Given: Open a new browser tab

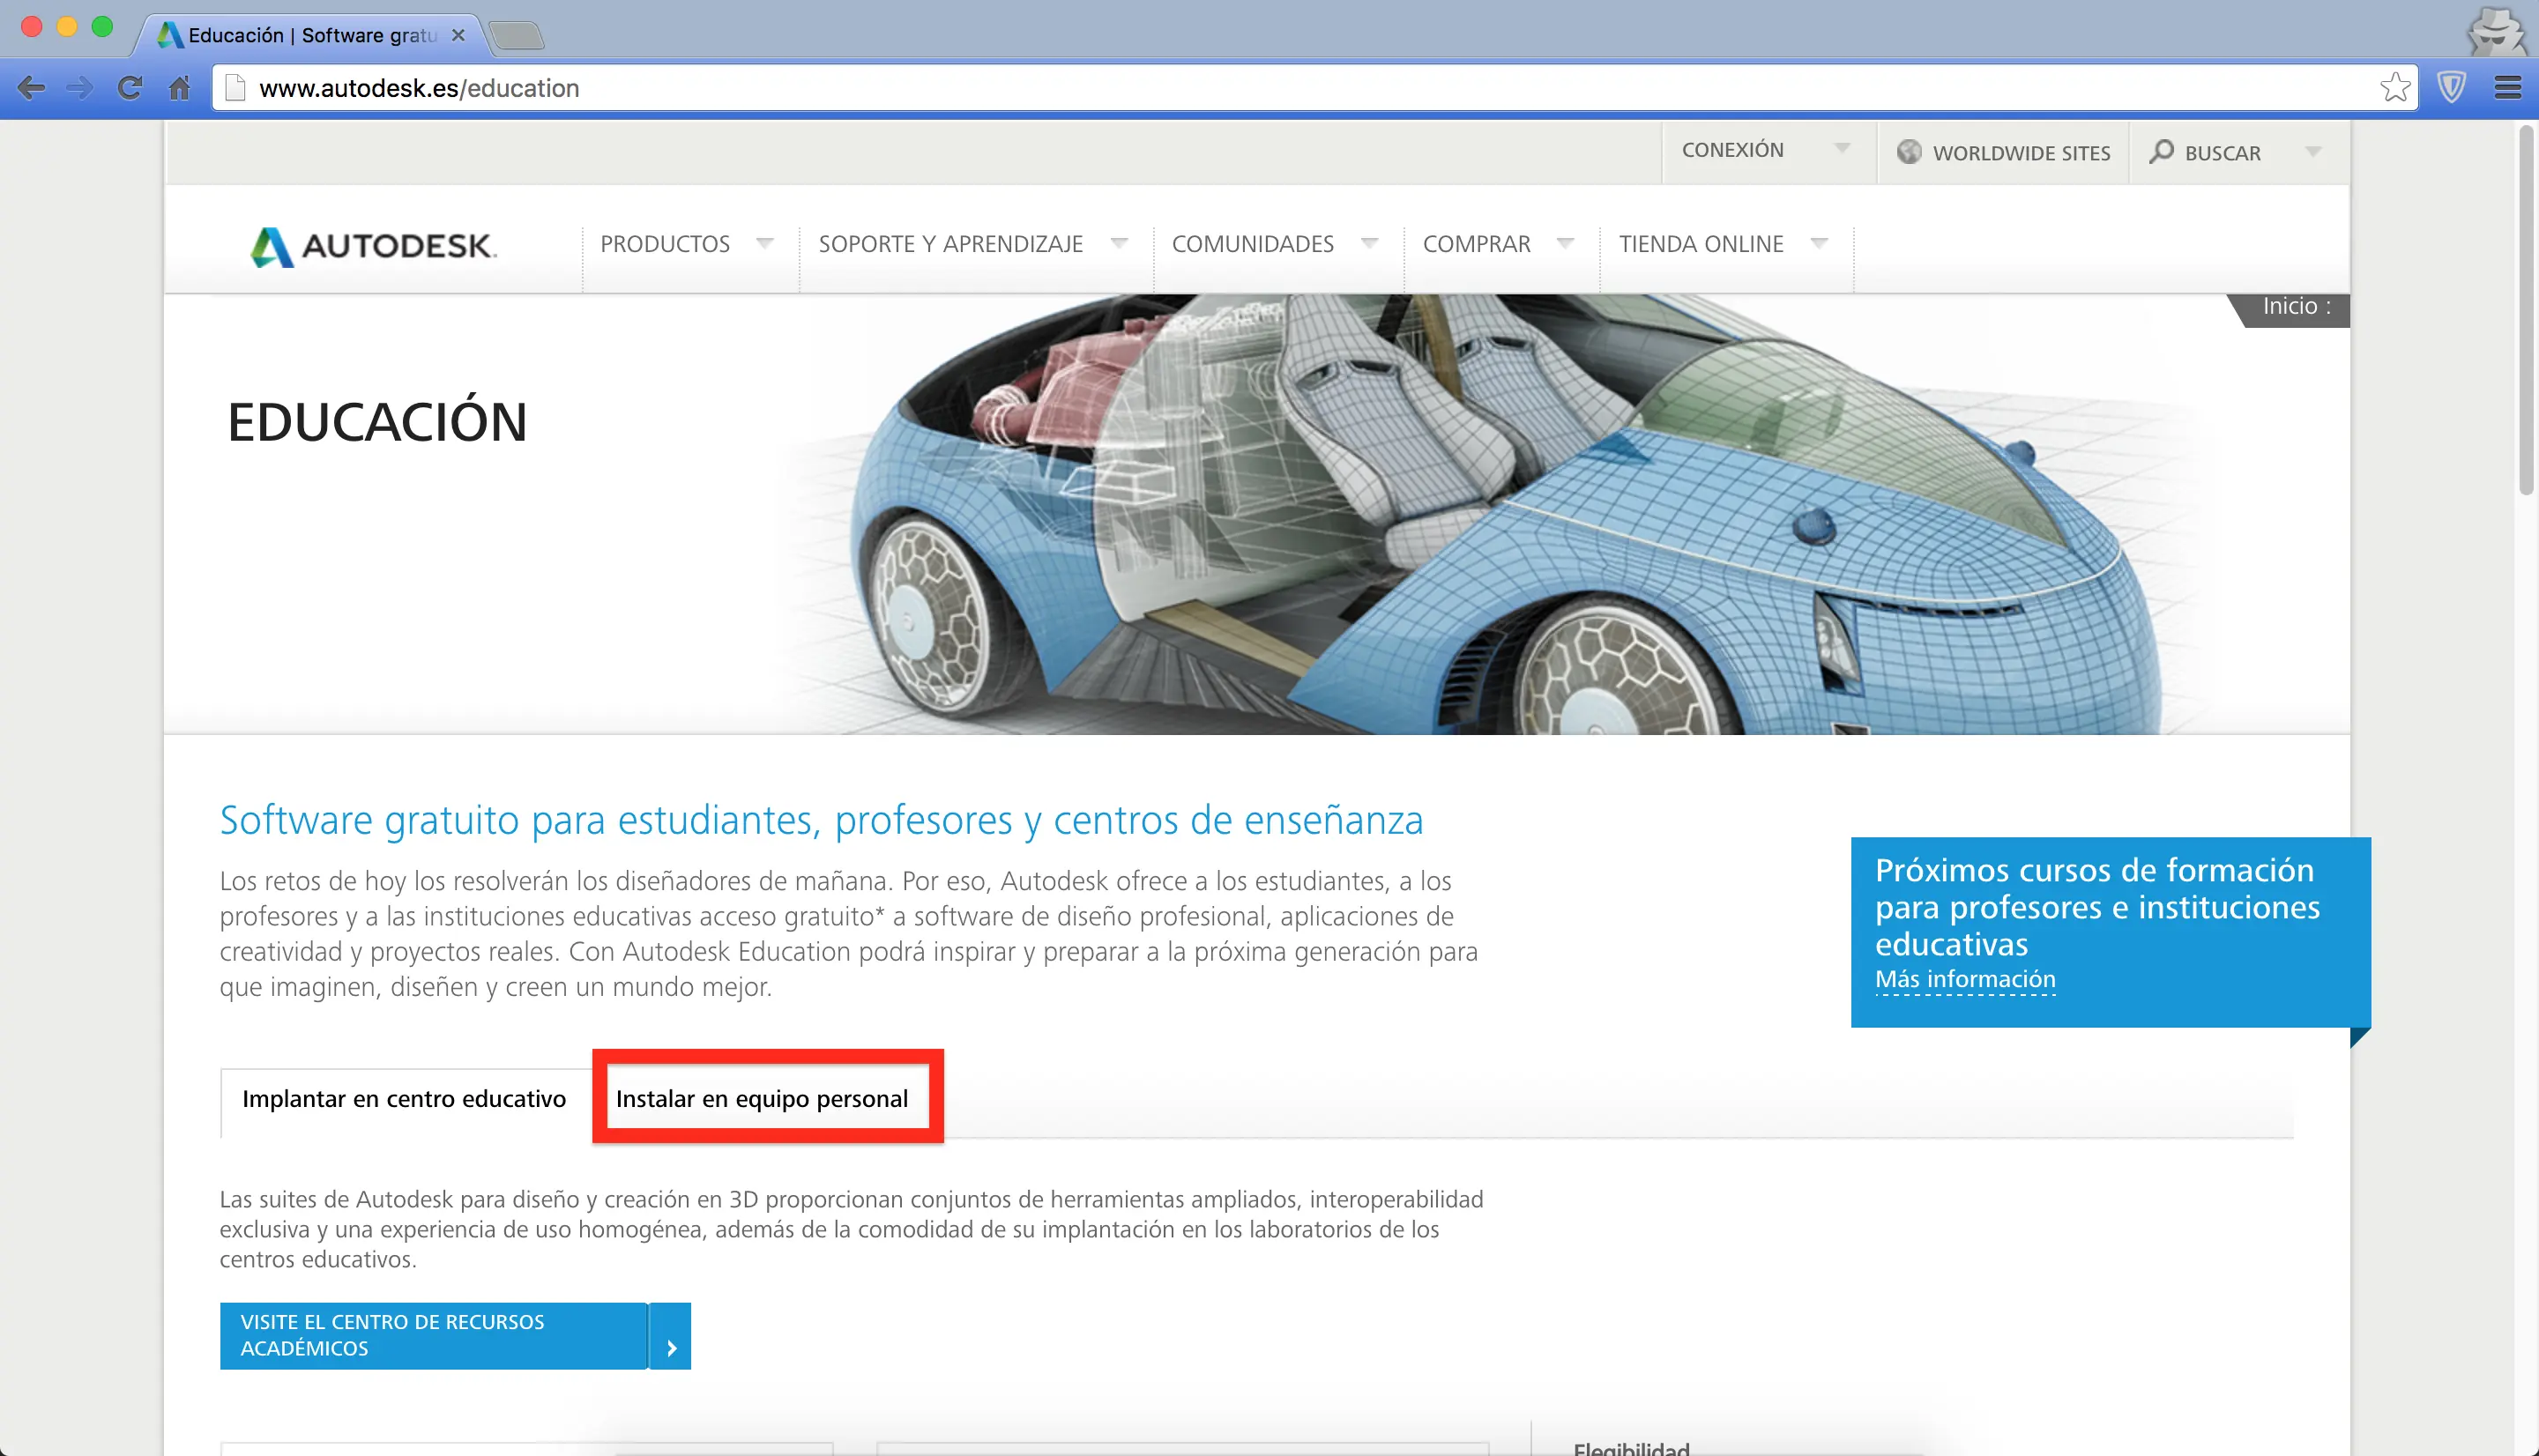Looking at the screenshot, I should [516, 37].
